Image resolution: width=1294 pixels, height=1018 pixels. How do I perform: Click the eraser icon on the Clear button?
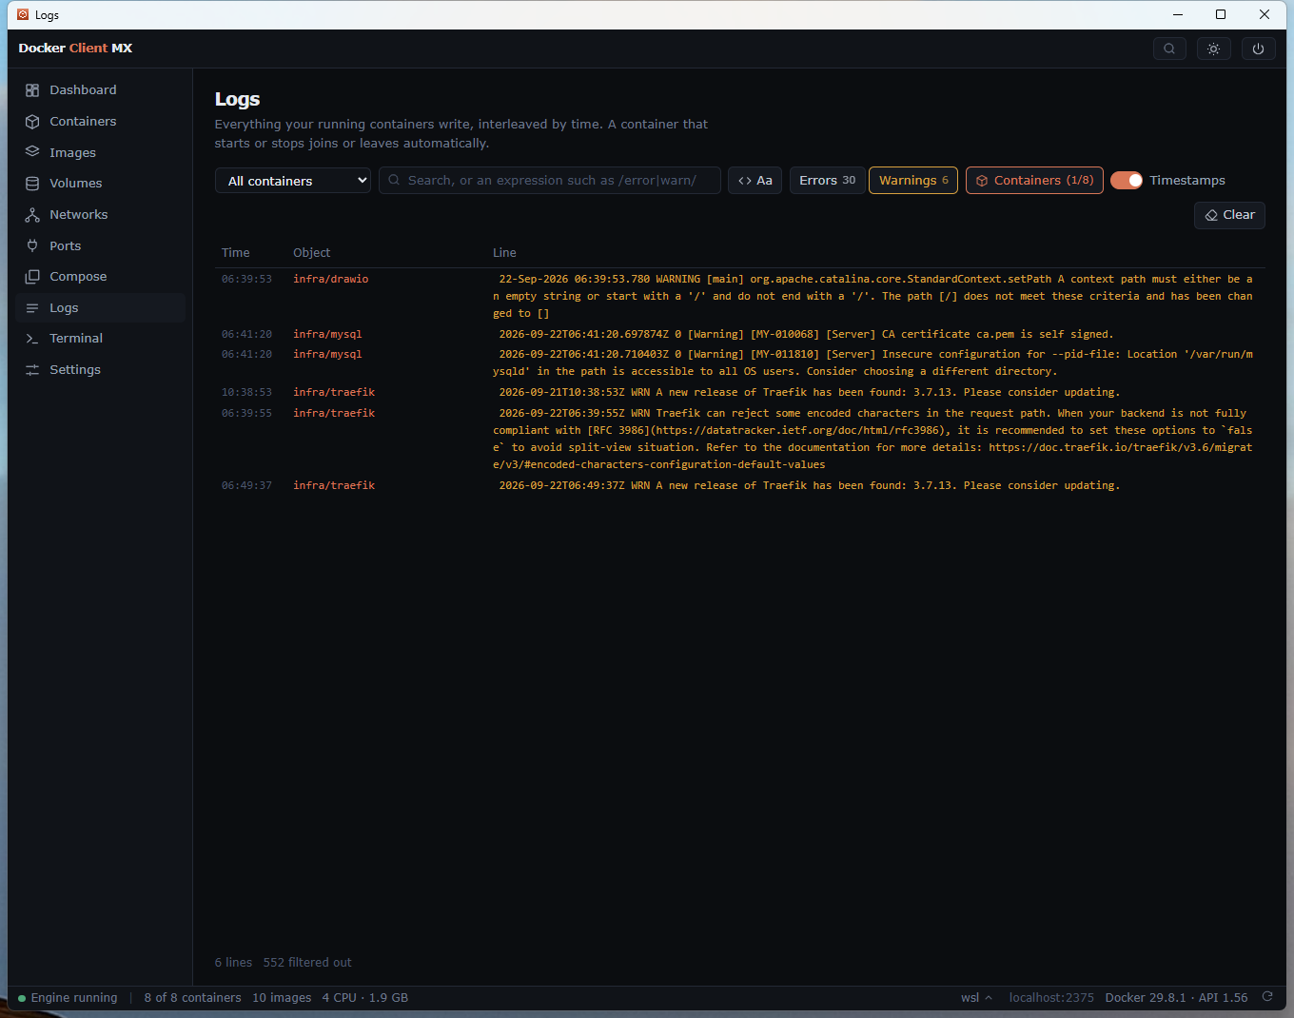[1211, 216]
